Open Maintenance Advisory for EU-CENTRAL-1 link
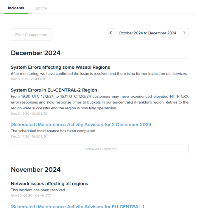This screenshot has width=201, height=208. 77,206
